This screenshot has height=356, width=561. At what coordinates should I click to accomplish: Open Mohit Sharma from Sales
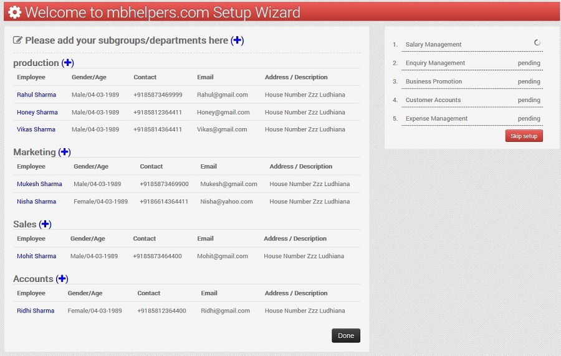[36, 256]
